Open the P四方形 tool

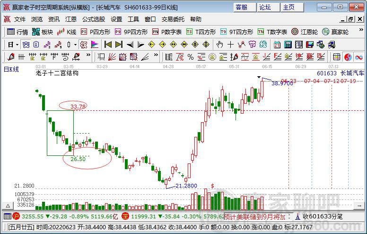tap(95, 32)
